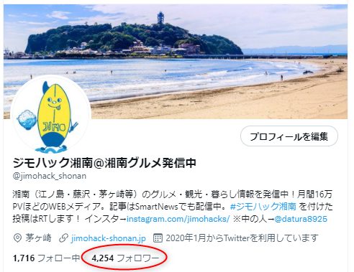Open the Enoshima beach header photo
The image size is (354, 272).
coord(176,62)
